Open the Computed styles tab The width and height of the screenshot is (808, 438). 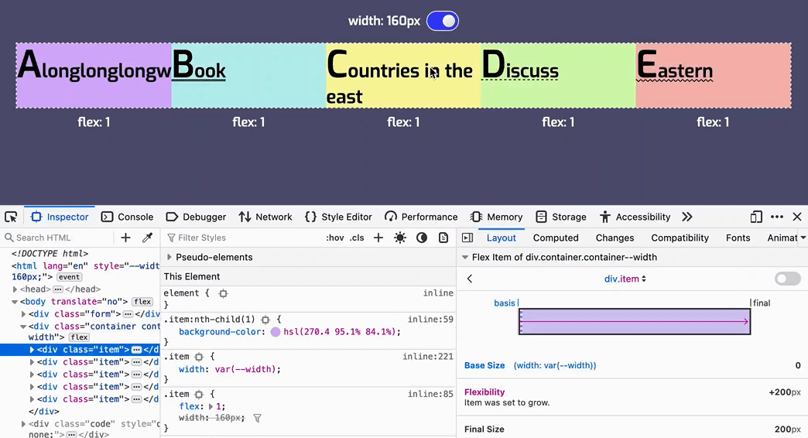[556, 238]
